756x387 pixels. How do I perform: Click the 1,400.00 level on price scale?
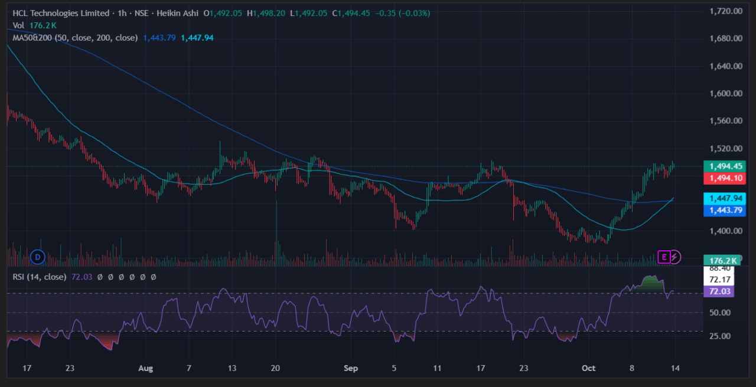pyautogui.click(x=725, y=231)
